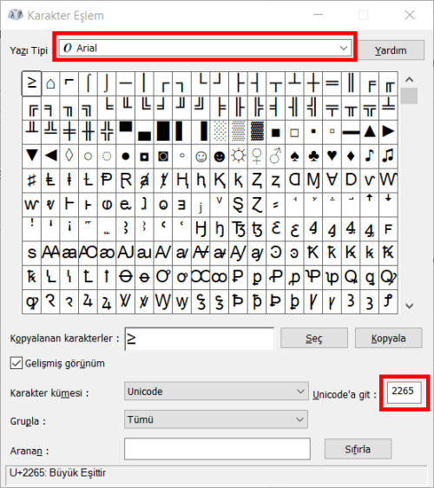Image resolution: width=434 pixels, height=488 pixels.
Task: Select the heart suit character
Action: pos(332,156)
